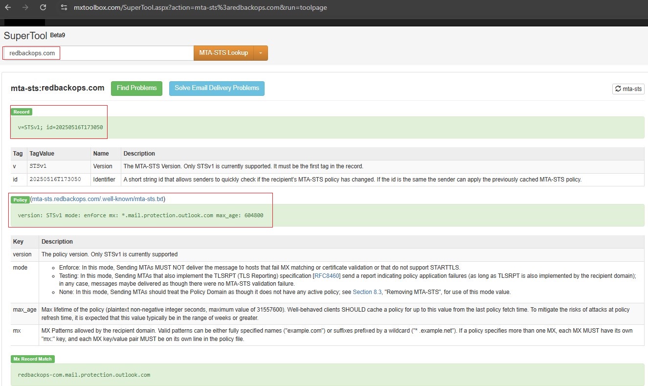Click the SuperTool page heading
648x386 pixels.
pyautogui.click(x=25, y=36)
